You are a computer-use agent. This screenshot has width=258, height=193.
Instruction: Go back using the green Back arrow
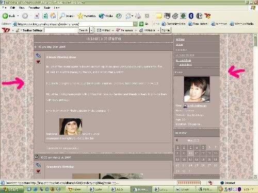(5, 16)
